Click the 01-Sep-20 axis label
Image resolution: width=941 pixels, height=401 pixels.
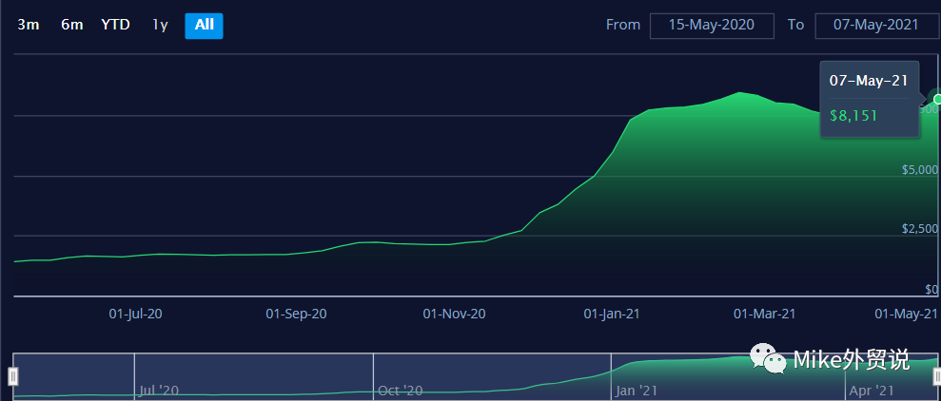(x=297, y=314)
